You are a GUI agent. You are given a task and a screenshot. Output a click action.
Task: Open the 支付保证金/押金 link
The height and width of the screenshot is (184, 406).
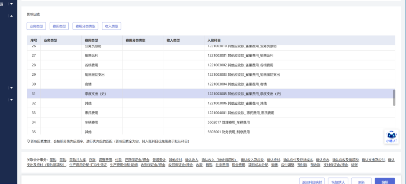pos(336,165)
